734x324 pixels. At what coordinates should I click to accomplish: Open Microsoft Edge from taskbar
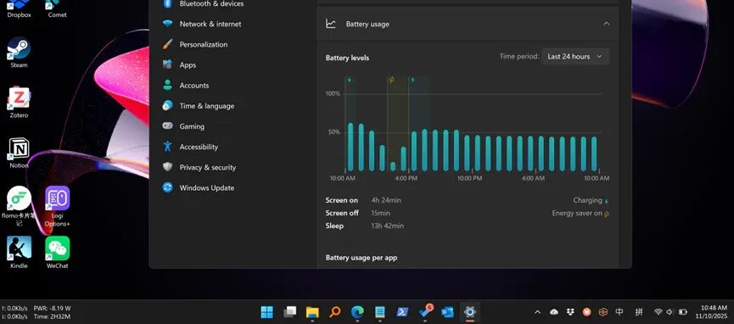tap(357, 312)
